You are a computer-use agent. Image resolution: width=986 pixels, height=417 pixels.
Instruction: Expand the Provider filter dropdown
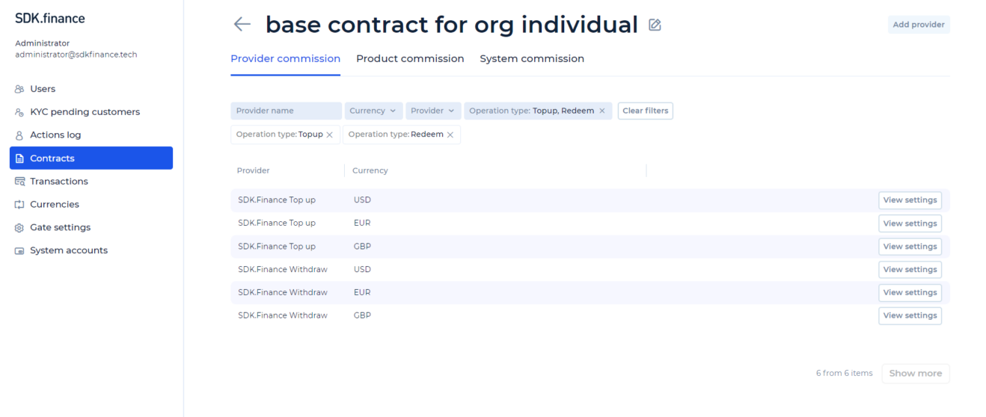(433, 111)
